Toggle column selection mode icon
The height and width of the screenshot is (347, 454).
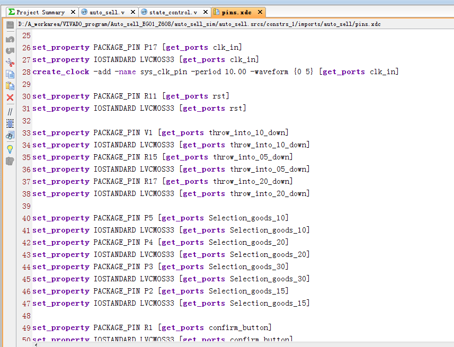pyautogui.click(x=10, y=123)
